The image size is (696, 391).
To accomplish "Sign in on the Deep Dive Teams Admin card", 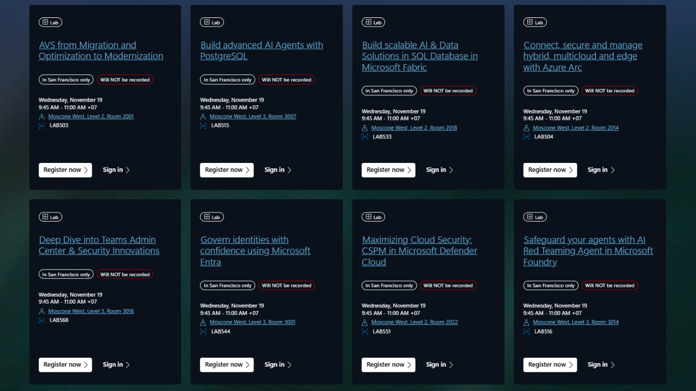I will (x=116, y=365).
